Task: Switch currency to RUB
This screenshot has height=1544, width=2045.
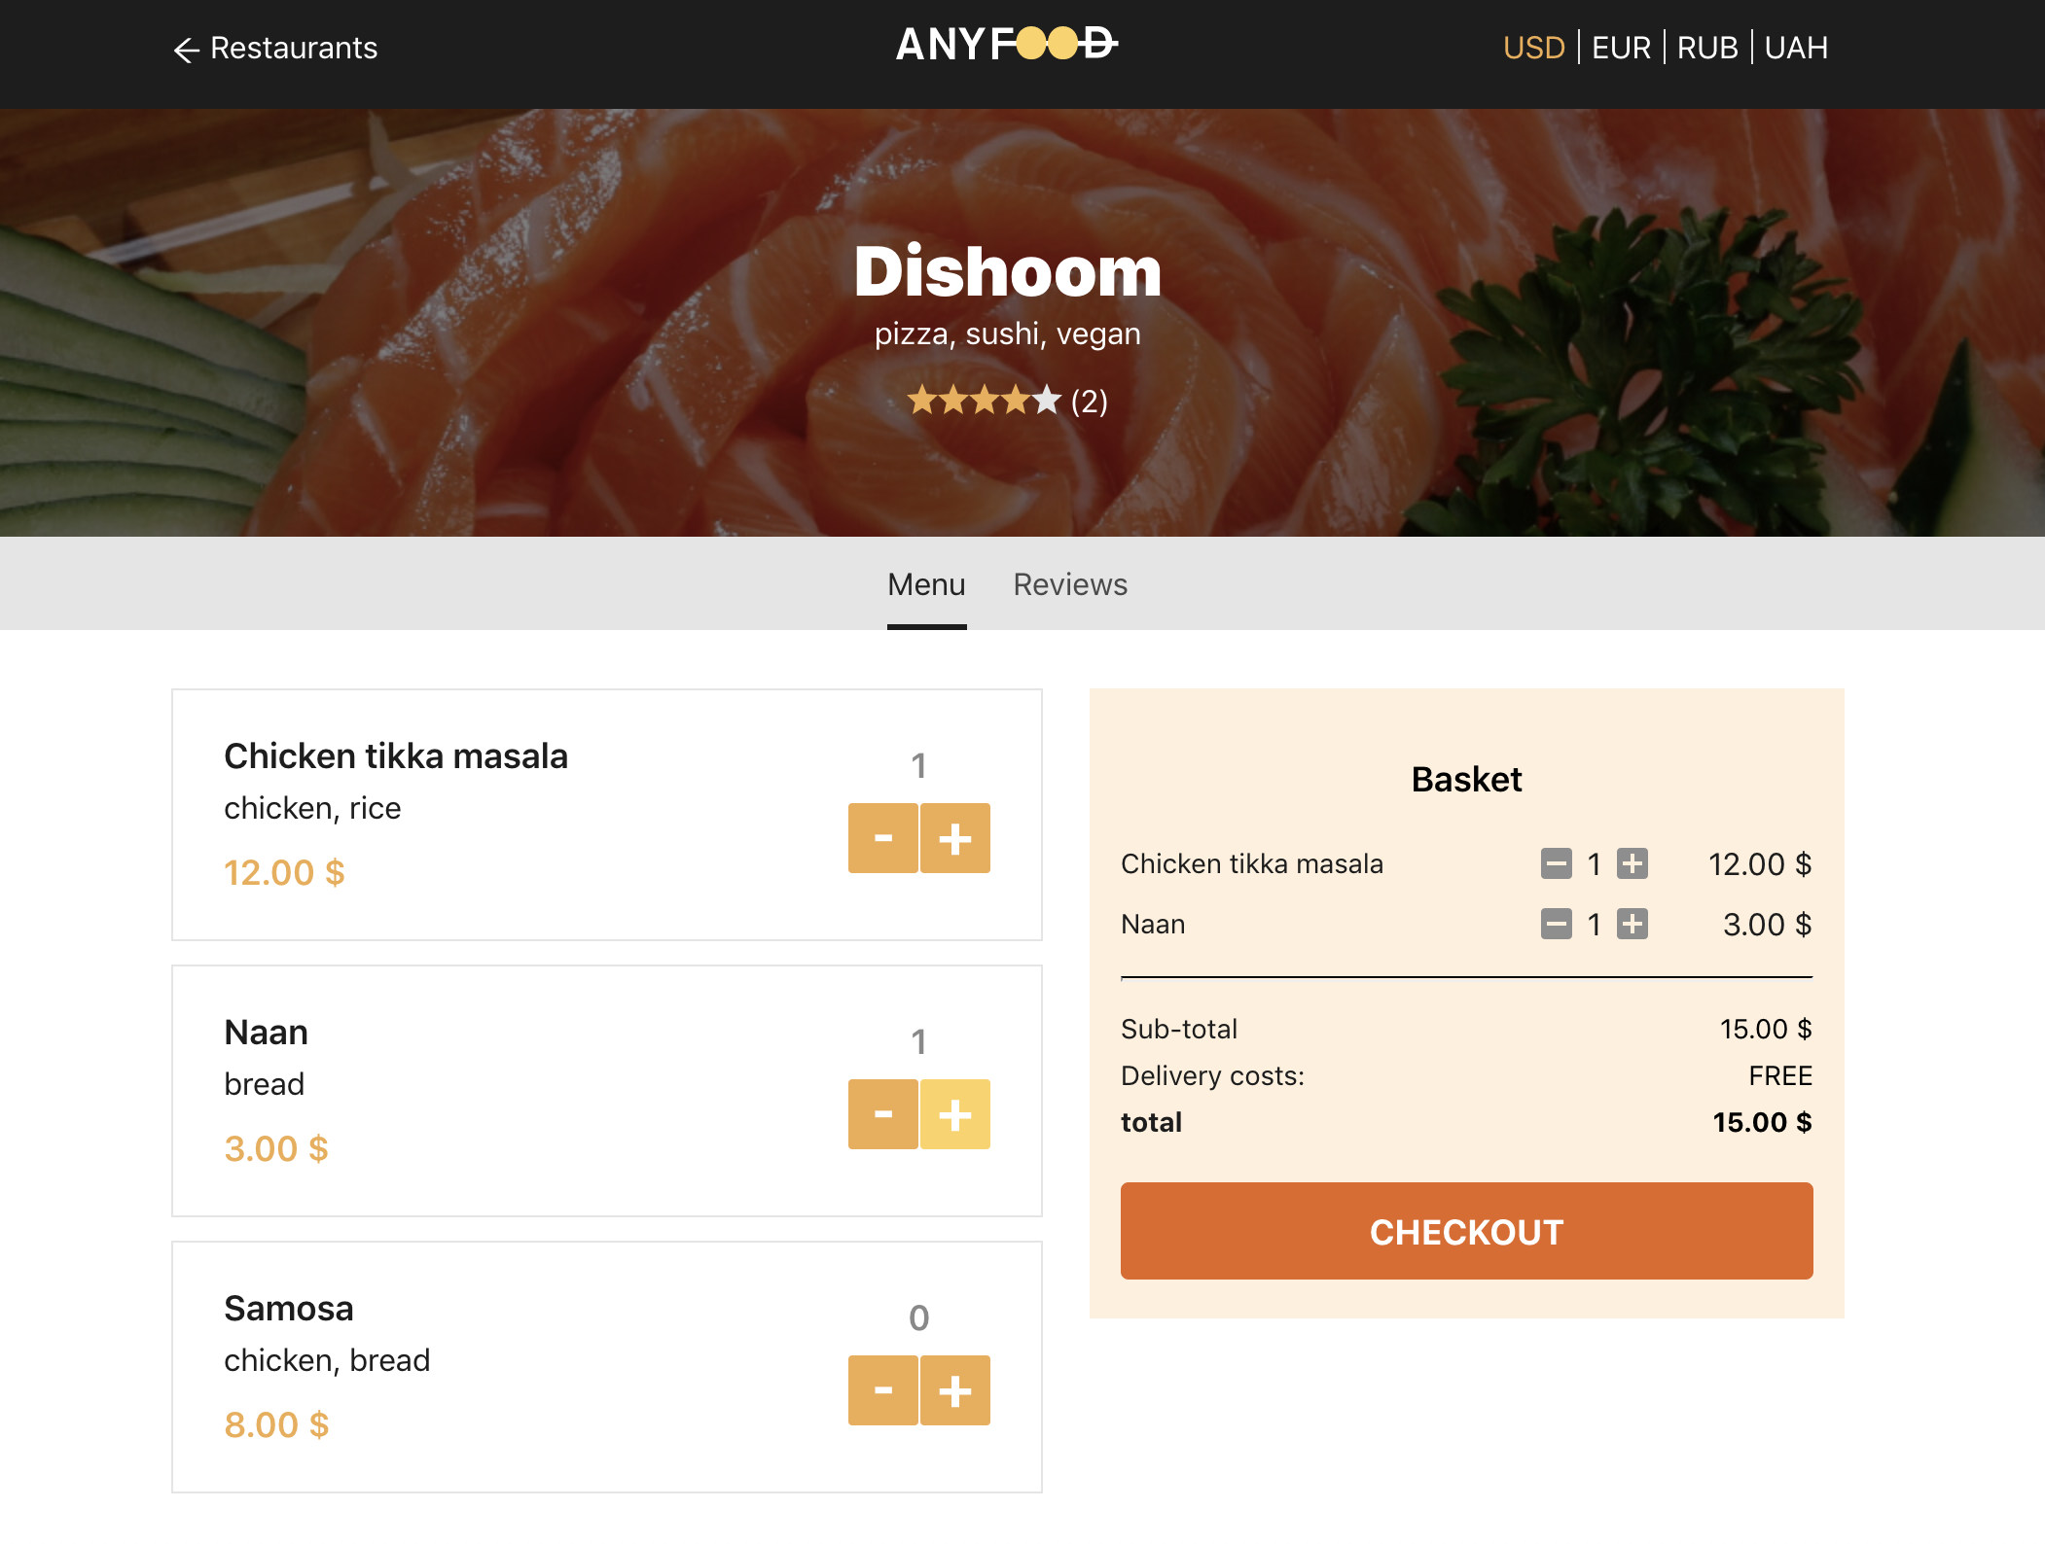Action: point(1706,48)
